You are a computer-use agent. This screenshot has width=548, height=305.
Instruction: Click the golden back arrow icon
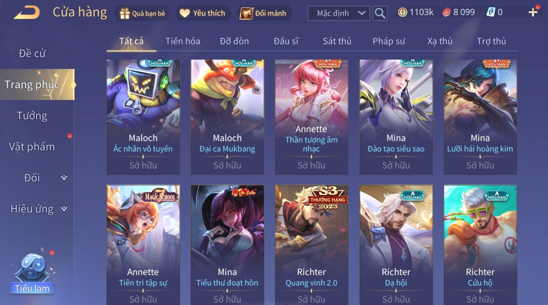(27, 13)
